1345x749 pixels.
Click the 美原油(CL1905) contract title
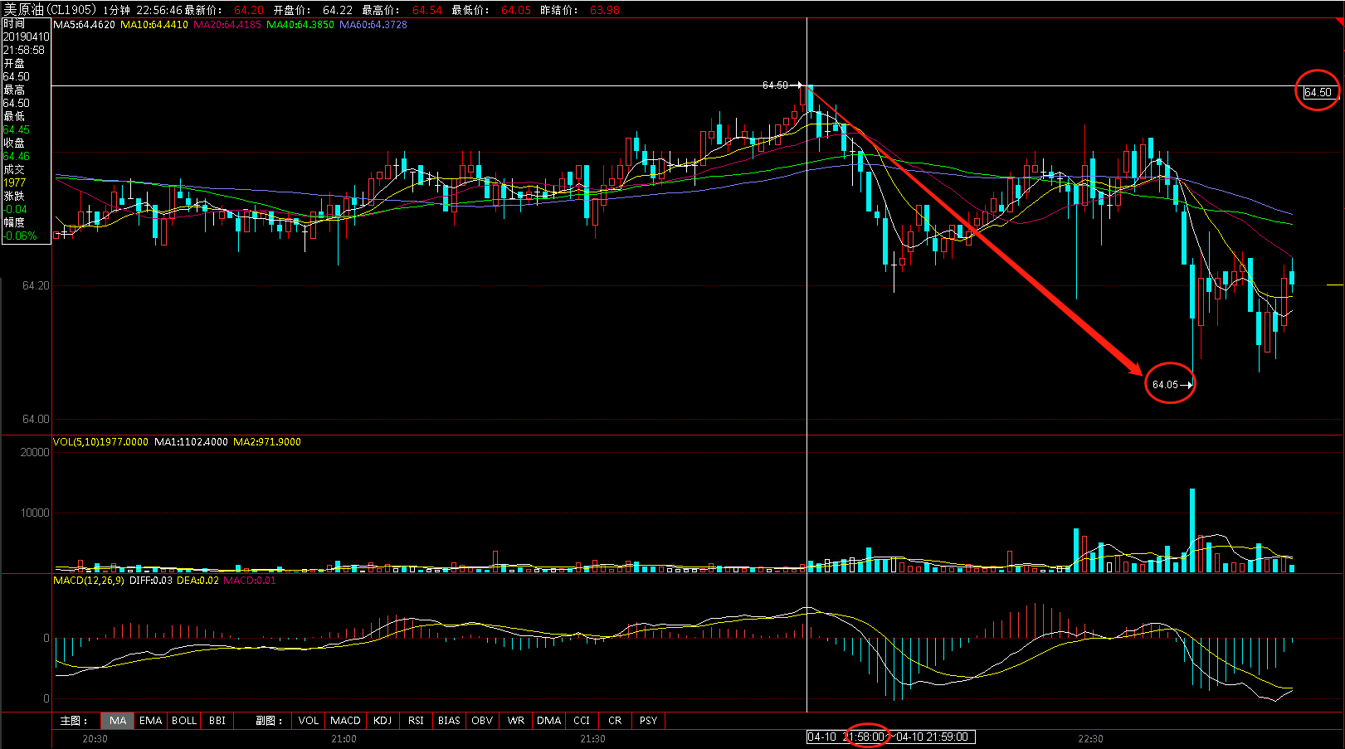[x=50, y=10]
